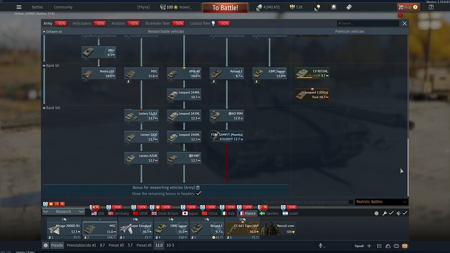Open the inventory ticket icon in the top bar
The width and height of the screenshot is (450, 253).
349,7
